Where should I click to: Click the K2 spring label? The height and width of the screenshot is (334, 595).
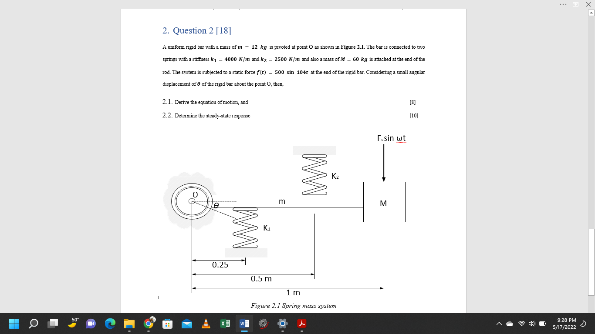[335, 177]
